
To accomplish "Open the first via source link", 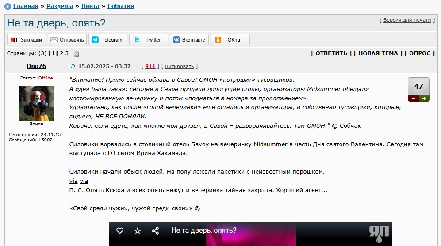I will click(x=73, y=181).
